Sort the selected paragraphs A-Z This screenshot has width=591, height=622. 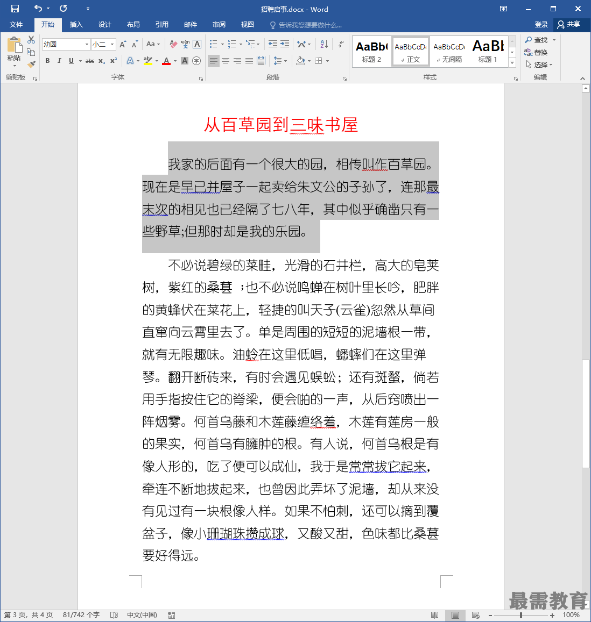[x=324, y=44]
